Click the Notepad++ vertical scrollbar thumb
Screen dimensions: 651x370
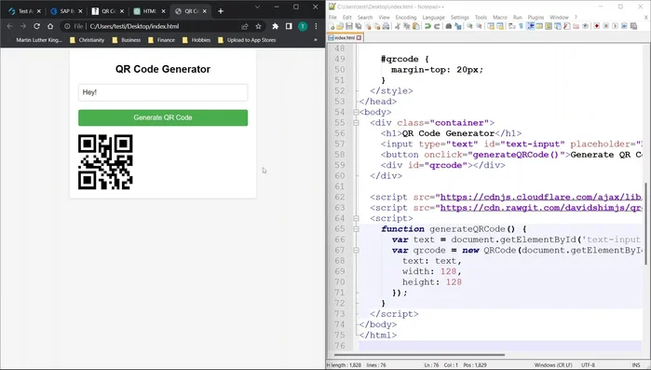coord(646,224)
